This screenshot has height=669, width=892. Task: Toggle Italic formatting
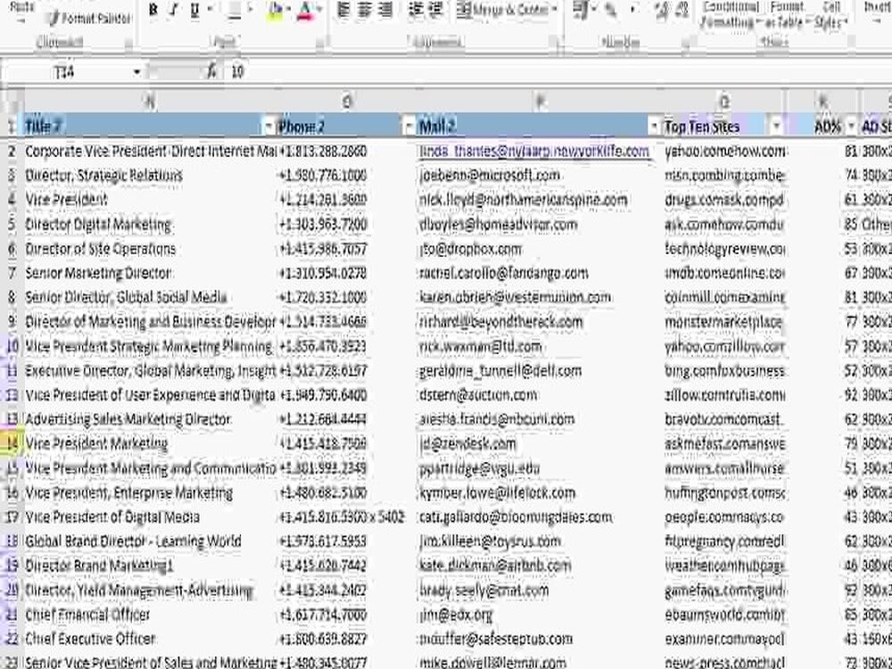point(174,10)
